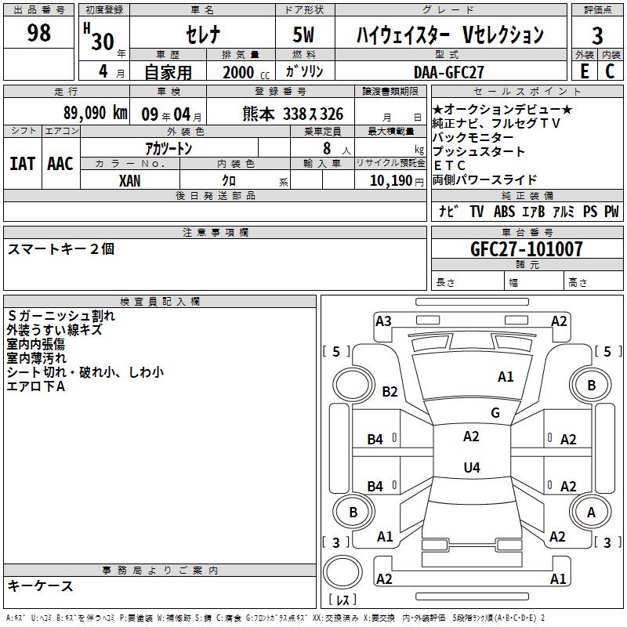Click inspector note 外装うすい線キズ
The width and height of the screenshot is (627, 627).
(54, 330)
